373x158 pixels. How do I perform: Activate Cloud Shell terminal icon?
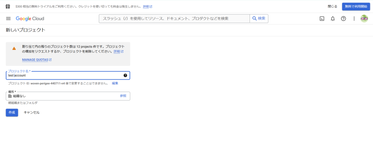322,18
